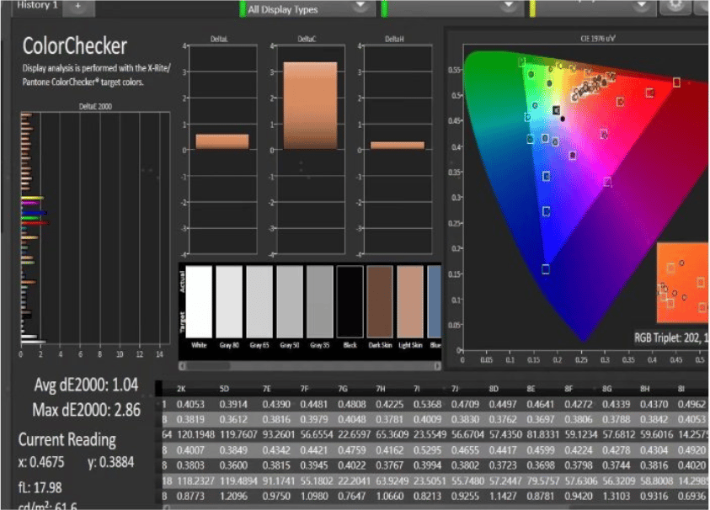Click the table cell reading 119.7607
The width and height of the screenshot is (710, 510).
click(238, 435)
